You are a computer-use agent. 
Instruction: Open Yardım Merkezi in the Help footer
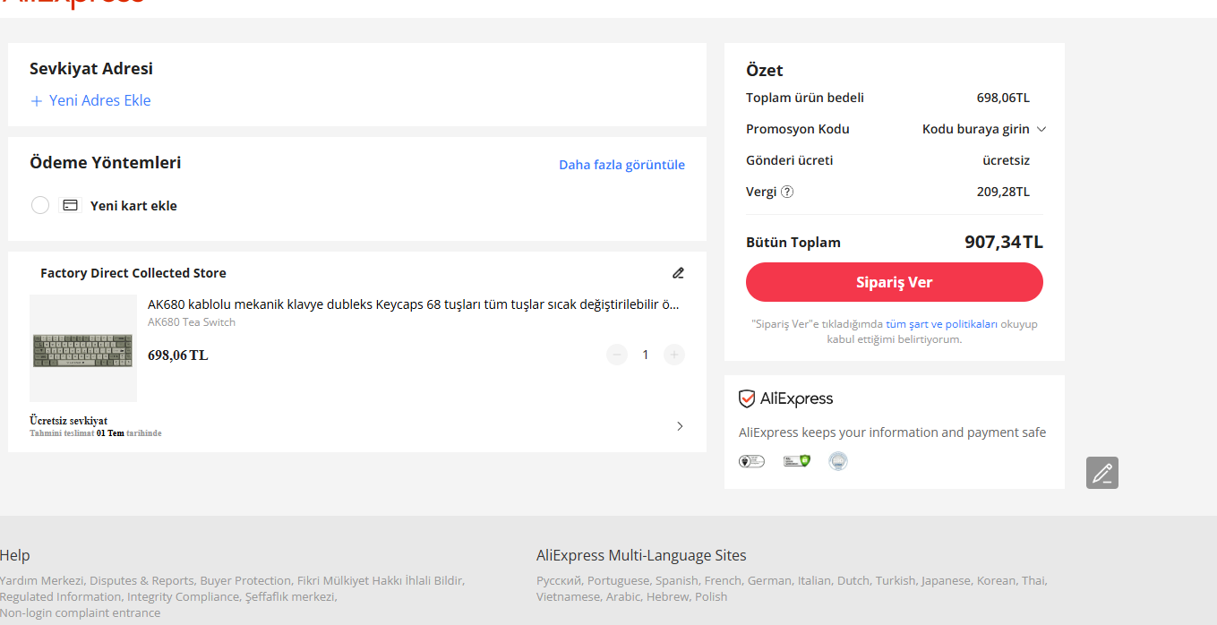[x=41, y=580]
